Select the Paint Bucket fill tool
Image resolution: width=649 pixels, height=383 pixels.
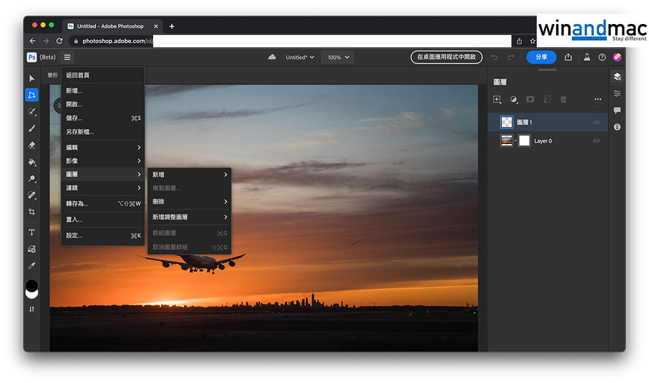pyautogui.click(x=32, y=162)
